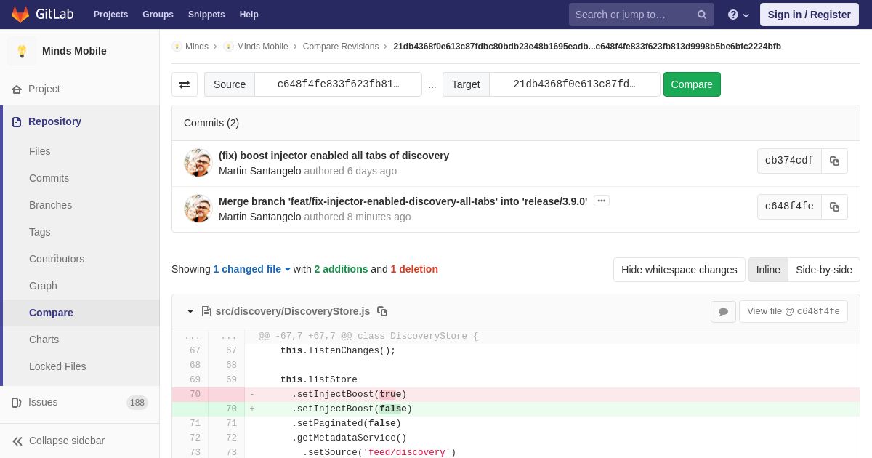Click first commit author avatar
872x458 pixels.
pyautogui.click(x=198, y=163)
